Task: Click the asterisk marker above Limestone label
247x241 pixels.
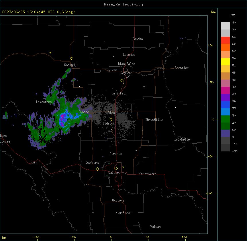Action: click(x=44, y=99)
